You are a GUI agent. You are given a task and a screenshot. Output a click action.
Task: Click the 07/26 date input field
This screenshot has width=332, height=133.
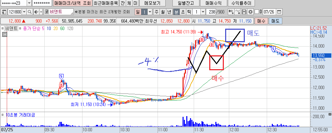point(269,12)
